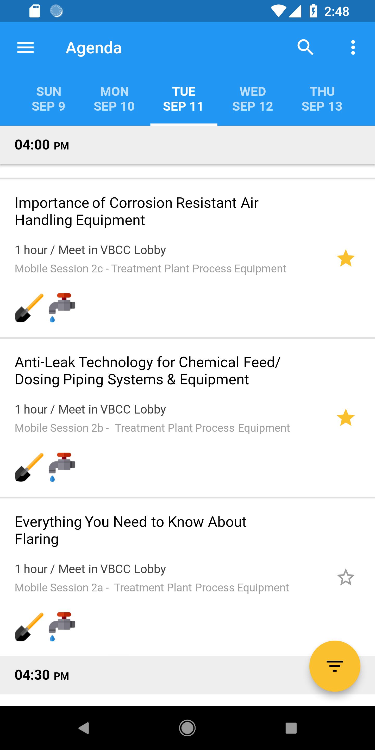The width and height of the screenshot is (375, 750).
Task: Open Importance of Corrosion Resistant Air Handling session
Action: 136,211
